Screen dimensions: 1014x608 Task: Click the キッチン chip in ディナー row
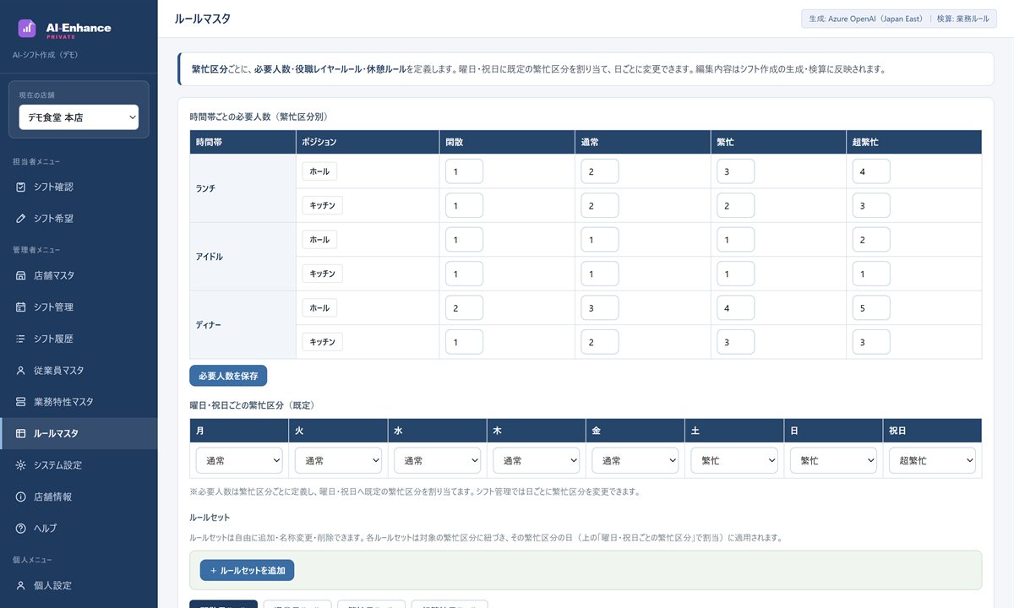pos(323,342)
